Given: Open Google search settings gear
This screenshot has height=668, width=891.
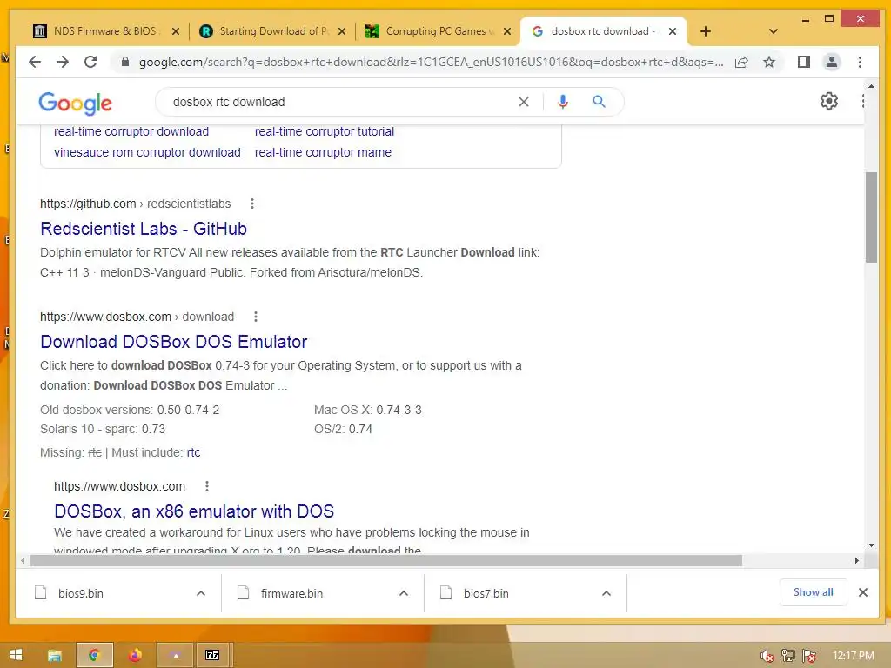Looking at the screenshot, I should click(x=829, y=101).
